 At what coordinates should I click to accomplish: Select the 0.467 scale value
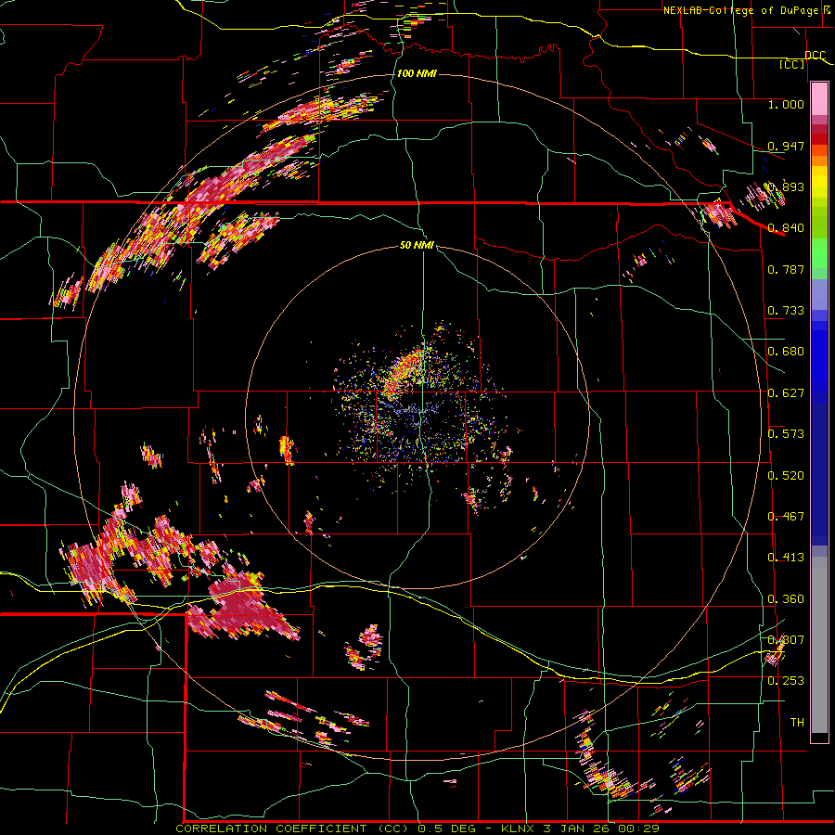tap(786, 516)
